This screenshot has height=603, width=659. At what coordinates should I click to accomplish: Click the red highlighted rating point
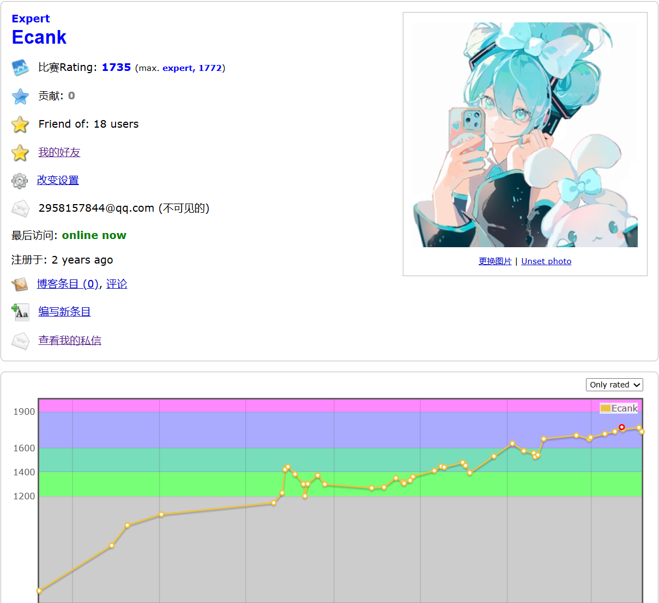pyautogui.click(x=622, y=427)
